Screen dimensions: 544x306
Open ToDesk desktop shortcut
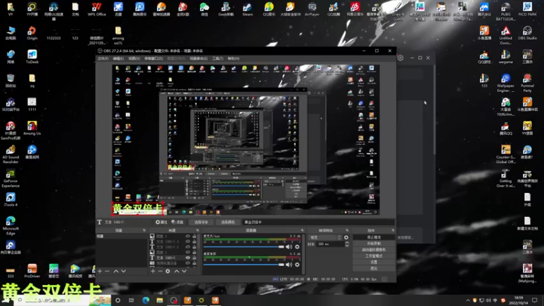[32, 56]
